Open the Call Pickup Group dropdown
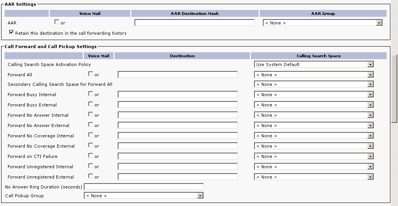This screenshot has width=398, height=206. [x=144, y=196]
